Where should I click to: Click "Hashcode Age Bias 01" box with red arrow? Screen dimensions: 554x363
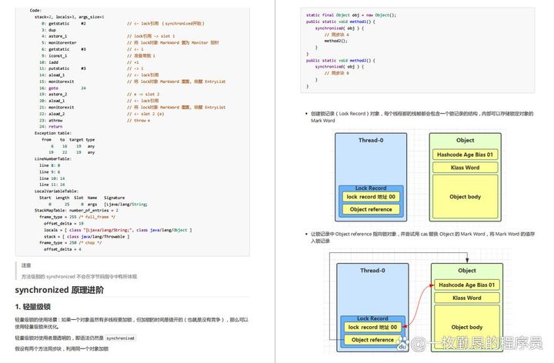coord(467,285)
